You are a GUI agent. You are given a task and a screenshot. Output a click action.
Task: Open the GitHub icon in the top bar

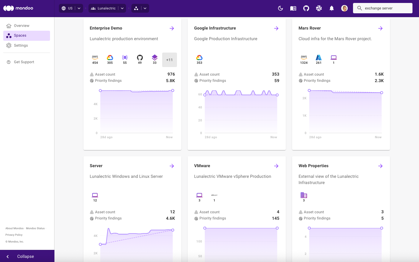[306, 8]
